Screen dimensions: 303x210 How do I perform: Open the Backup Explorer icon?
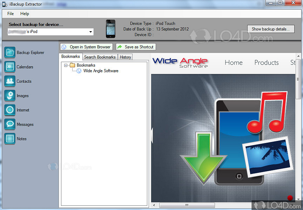click(x=10, y=52)
